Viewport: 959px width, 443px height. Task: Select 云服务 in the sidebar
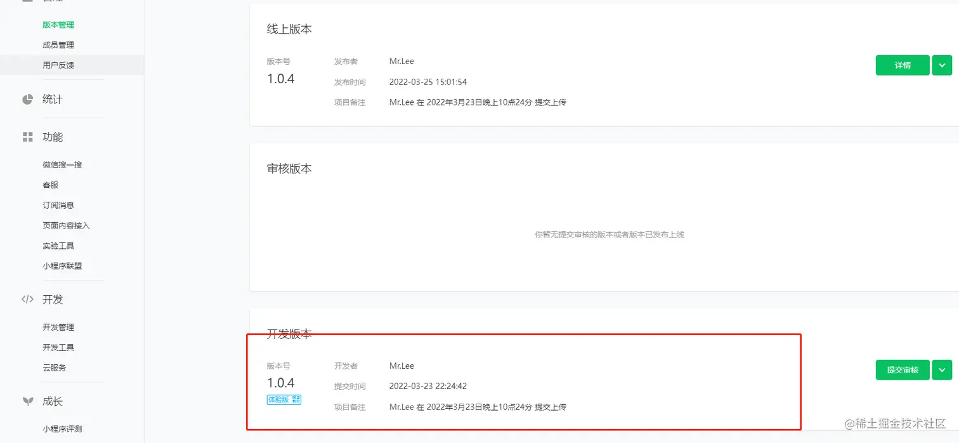(x=55, y=367)
